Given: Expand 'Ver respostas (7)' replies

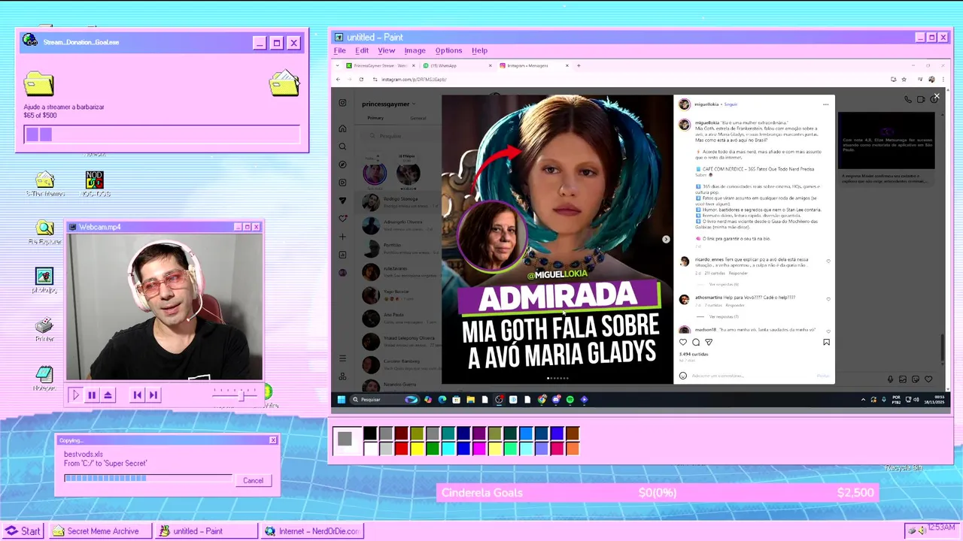Looking at the screenshot, I should click(724, 316).
